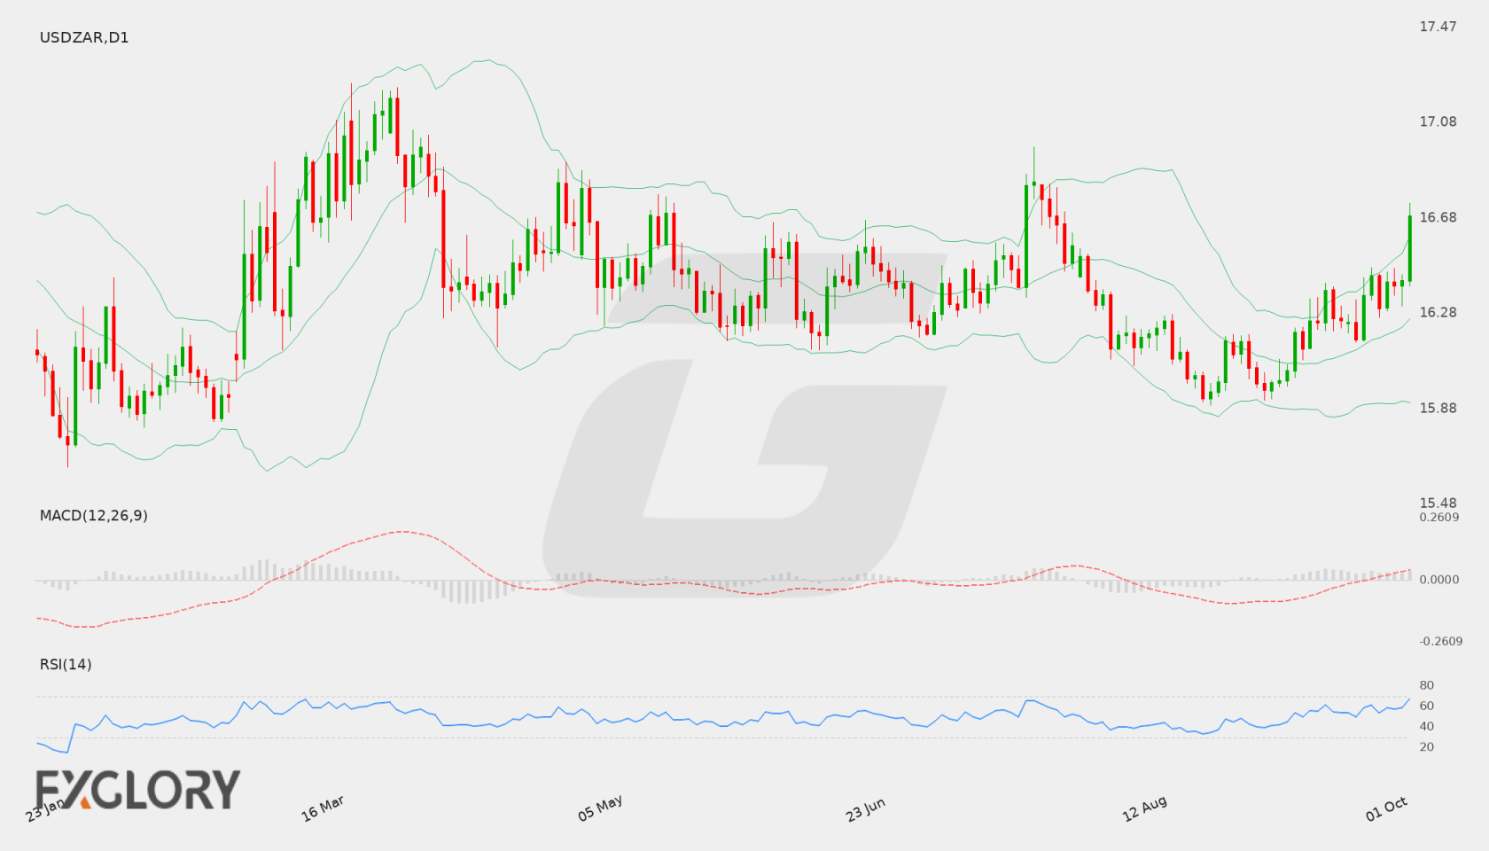Click the 15.48 price axis label
This screenshot has height=851, width=1489.
coord(1438,503)
